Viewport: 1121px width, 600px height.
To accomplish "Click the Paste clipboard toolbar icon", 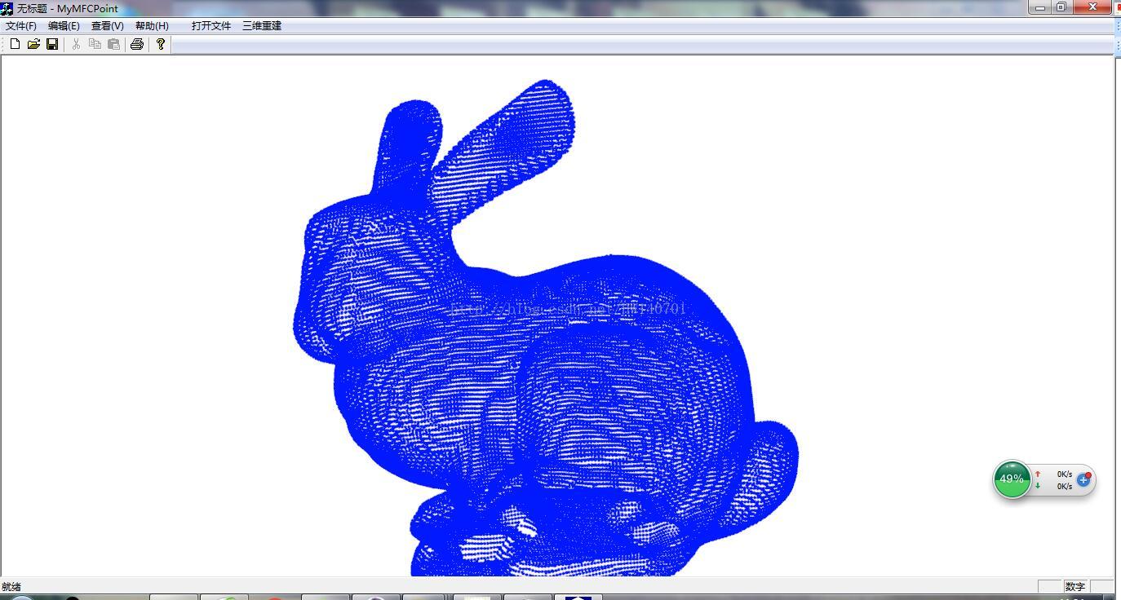I will point(113,44).
